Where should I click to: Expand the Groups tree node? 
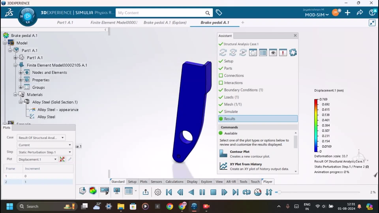[x=21, y=88]
